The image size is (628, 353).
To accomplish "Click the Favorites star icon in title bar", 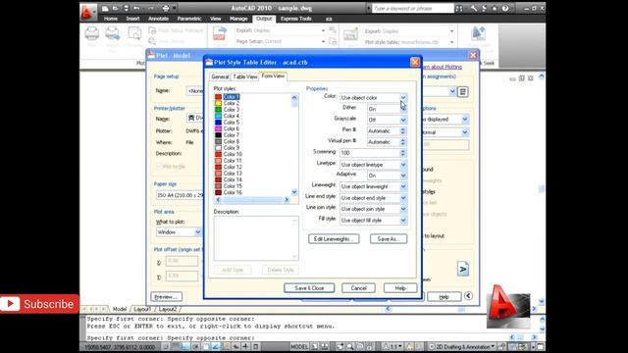I will tap(495, 8).
